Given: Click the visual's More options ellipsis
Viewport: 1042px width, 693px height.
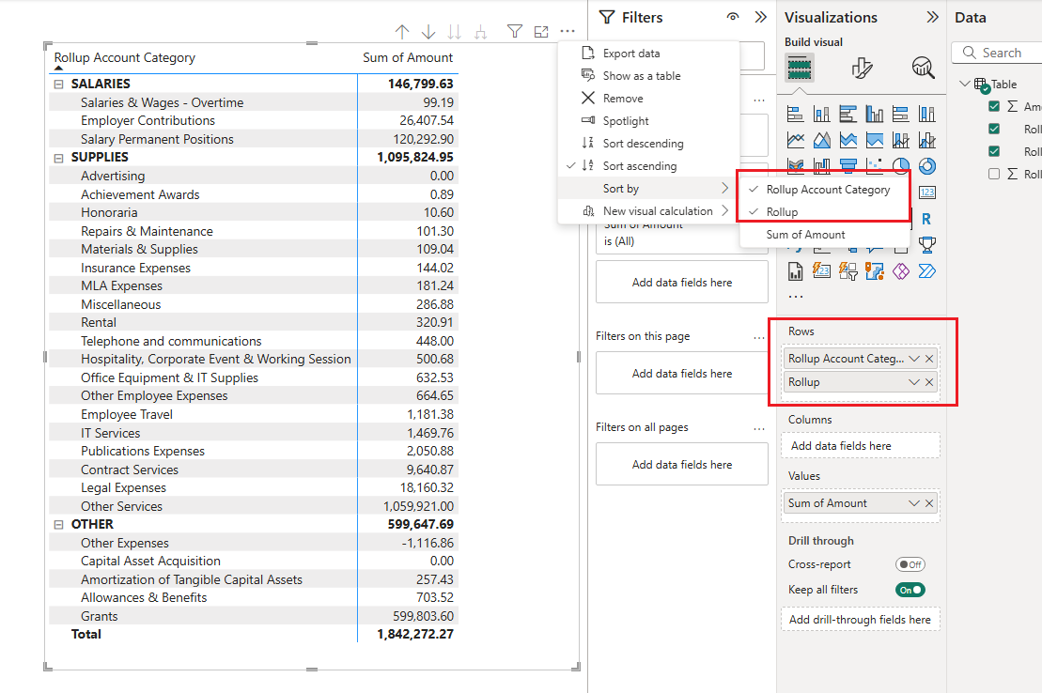Looking at the screenshot, I should point(568,31).
